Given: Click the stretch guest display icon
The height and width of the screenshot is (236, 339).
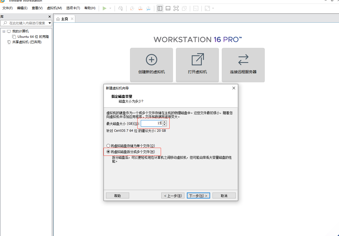Looking at the screenshot, I should [207, 8].
